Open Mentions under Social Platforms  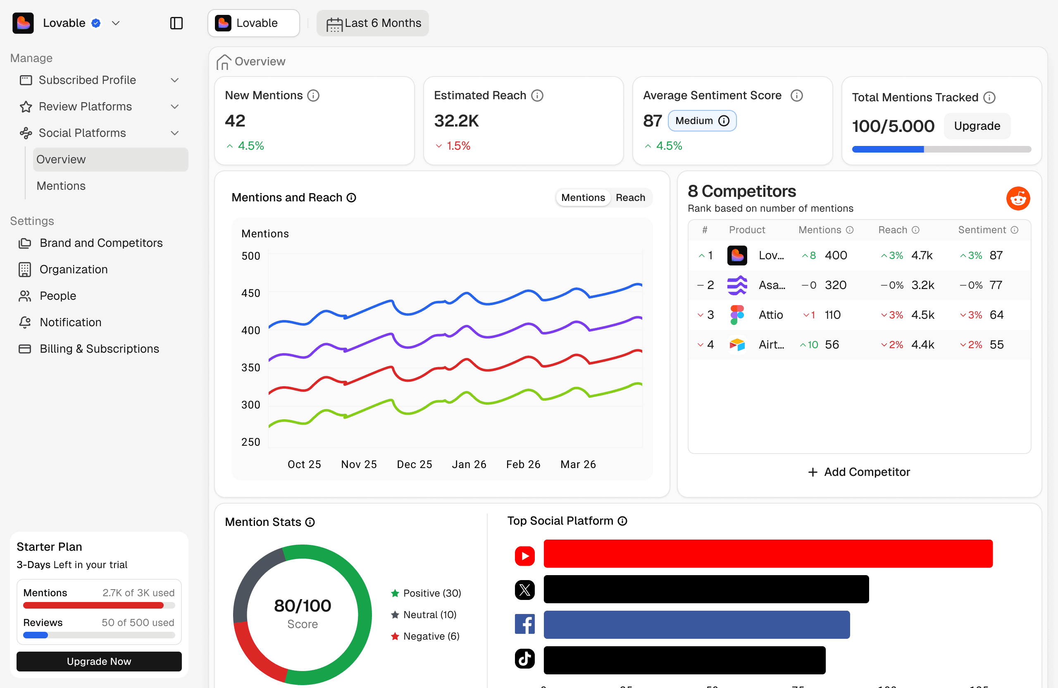point(61,186)
